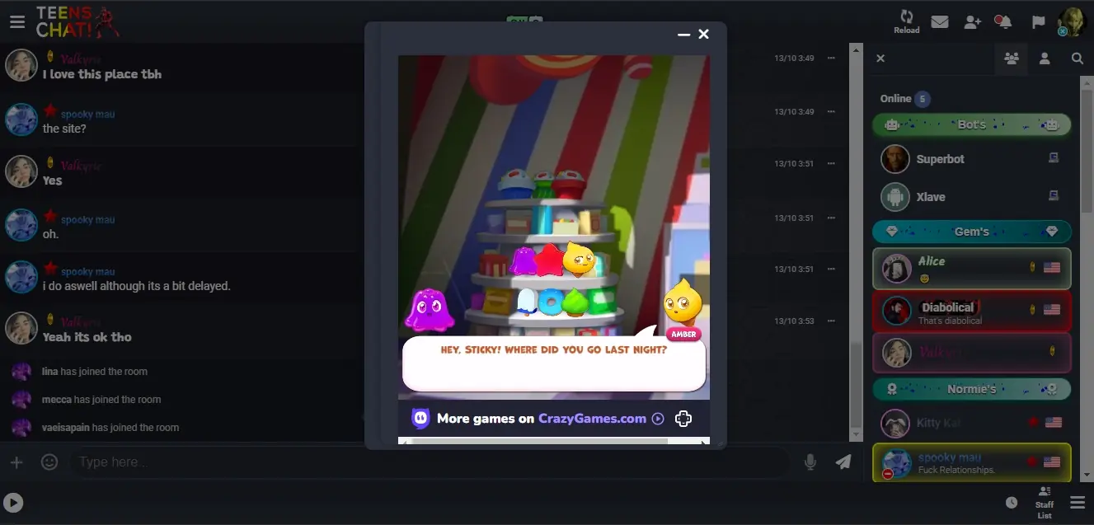Viewport: 1094px width, 525px height.
Task: Click the Reload icon
Action: tap(906, 21)
